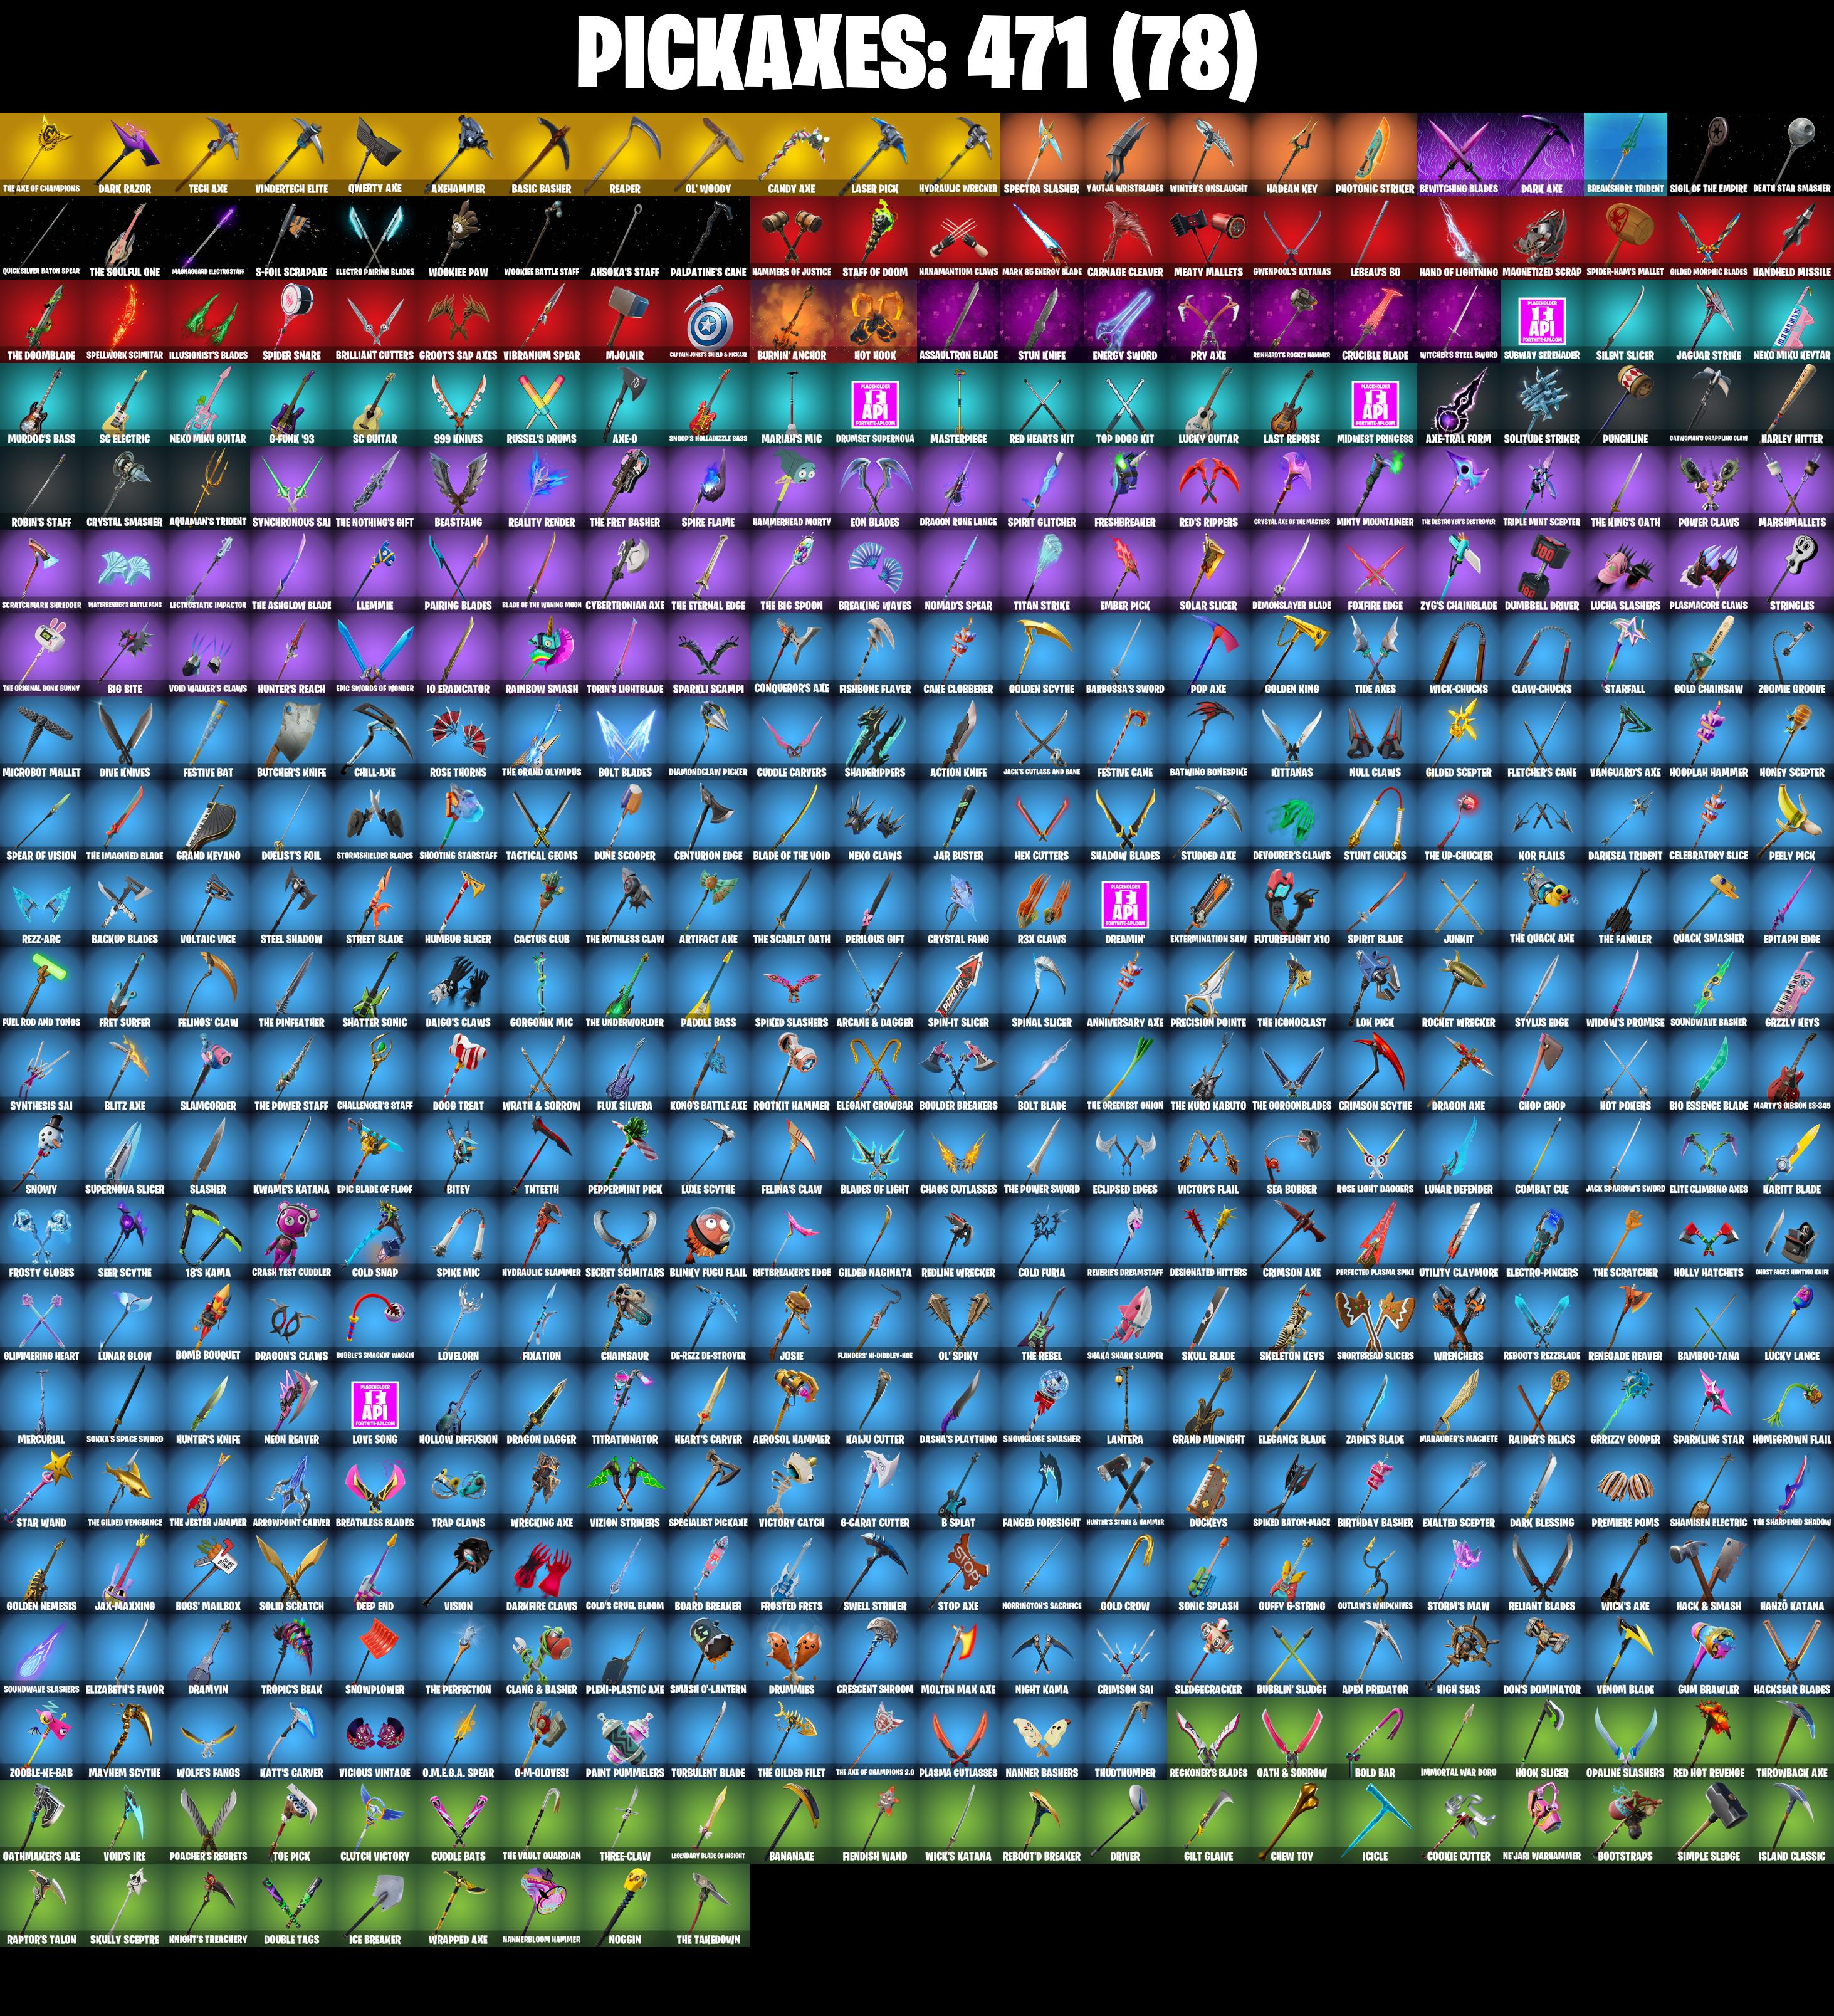Pick the Harley Hitter bat
This screenshot has width=1834, height=2016.
pos(1792,405)
